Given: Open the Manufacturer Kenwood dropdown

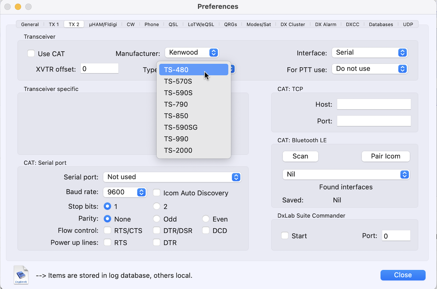Looking at the screenshot, I should tap(192, 53).
